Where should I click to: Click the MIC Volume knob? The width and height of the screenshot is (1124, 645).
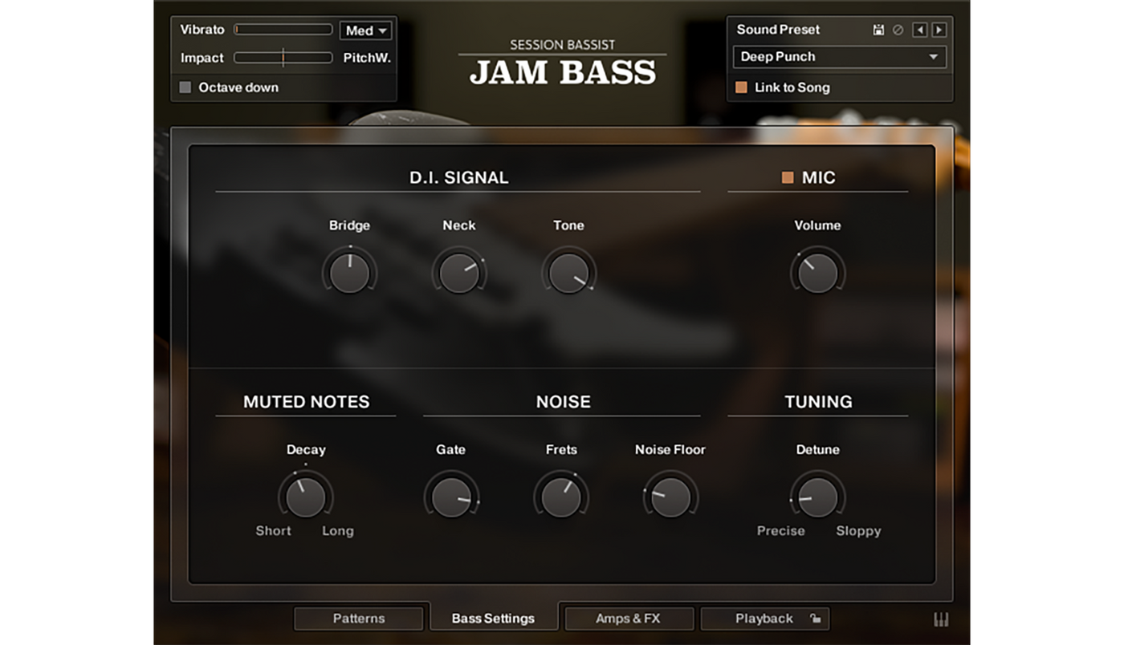tap(817, 273)
